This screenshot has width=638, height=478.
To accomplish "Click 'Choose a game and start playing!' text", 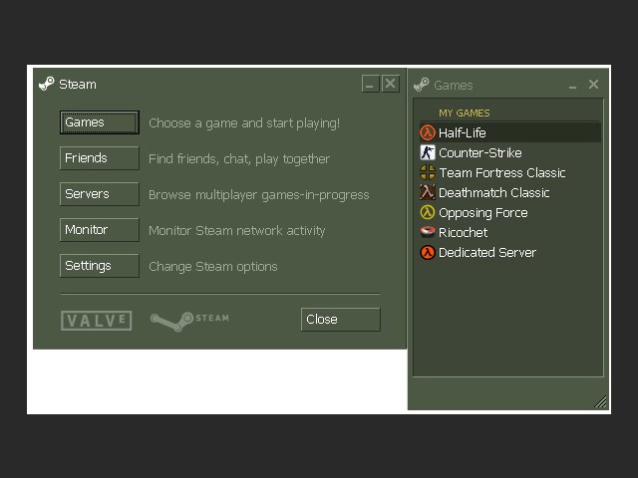I will [x=244, y=122].
